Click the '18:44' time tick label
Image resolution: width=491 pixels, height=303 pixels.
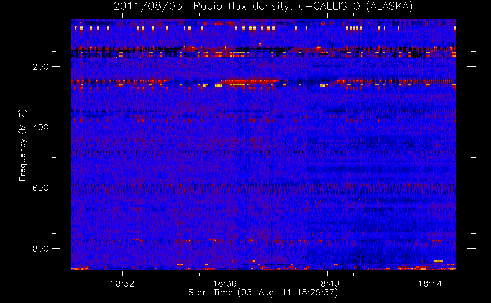[430, 284]
